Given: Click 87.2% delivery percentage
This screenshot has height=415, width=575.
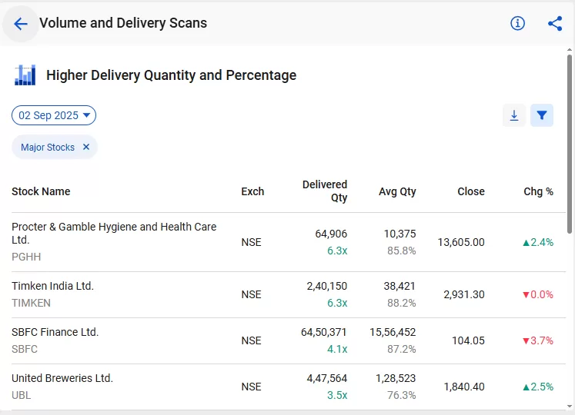Looking at the screenshot, I should (402, 350).
